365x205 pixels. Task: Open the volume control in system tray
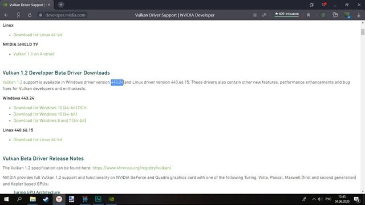tap(320, 199)
